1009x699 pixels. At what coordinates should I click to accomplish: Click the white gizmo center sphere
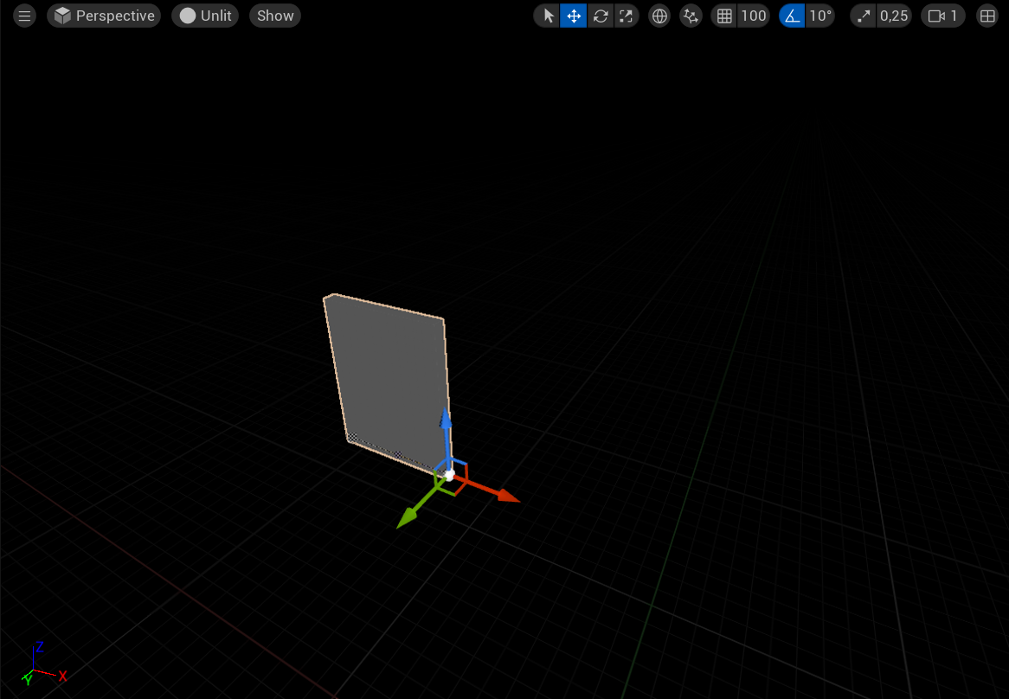[450, 475]
